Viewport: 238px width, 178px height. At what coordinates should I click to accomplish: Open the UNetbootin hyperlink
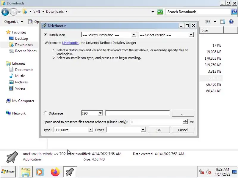70,43
